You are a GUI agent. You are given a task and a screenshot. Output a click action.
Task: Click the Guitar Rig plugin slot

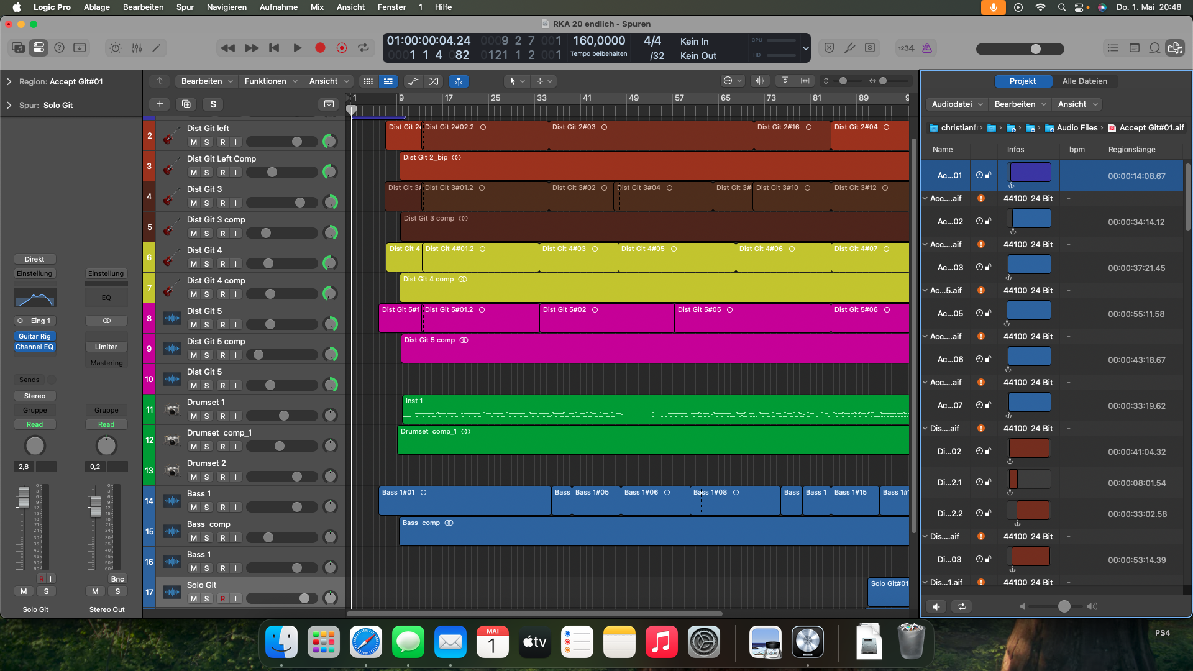35,336
